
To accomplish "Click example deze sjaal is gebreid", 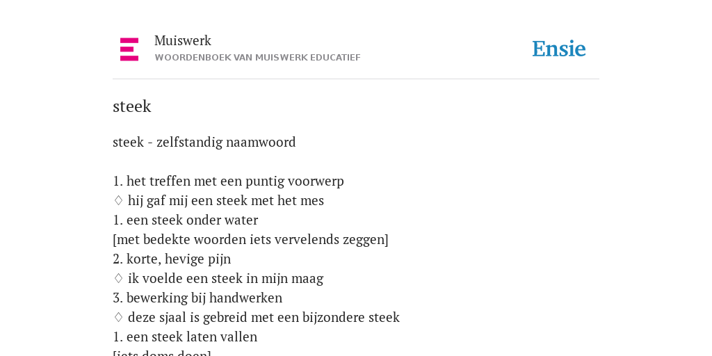I will click(264, 318).
